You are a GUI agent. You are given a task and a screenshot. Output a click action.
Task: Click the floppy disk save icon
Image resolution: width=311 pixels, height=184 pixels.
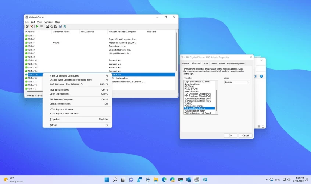click(47, 26)
